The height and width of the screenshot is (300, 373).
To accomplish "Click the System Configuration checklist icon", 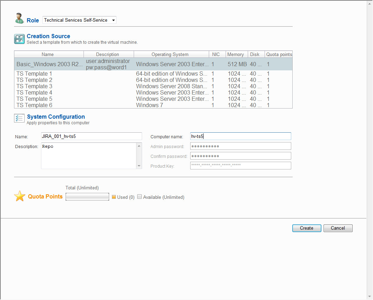I will click(x=19, y=118).
